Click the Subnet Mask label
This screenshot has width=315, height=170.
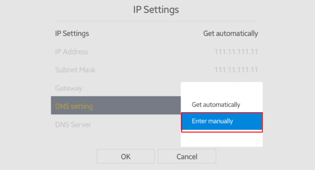(x=75, y=70)
